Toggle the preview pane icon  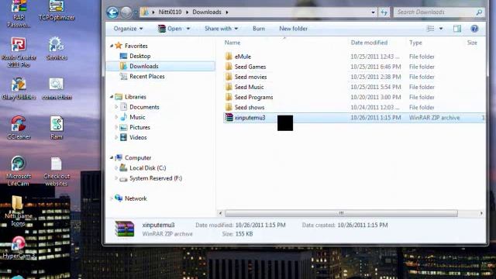[457, 29]
